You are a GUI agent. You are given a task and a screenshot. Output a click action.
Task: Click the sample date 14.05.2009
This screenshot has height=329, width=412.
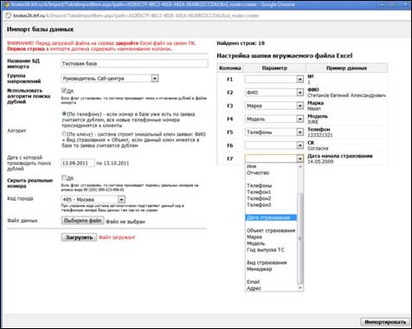pos(320,161)
